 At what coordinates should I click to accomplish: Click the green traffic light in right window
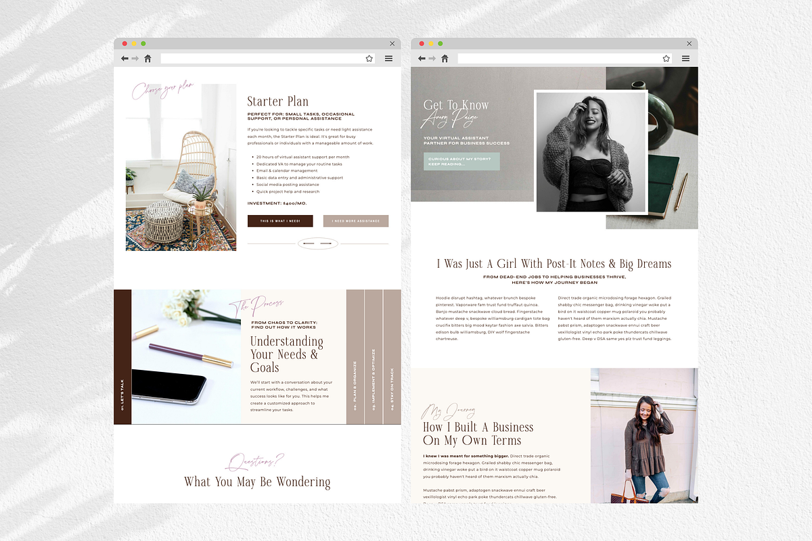point(441,43)
